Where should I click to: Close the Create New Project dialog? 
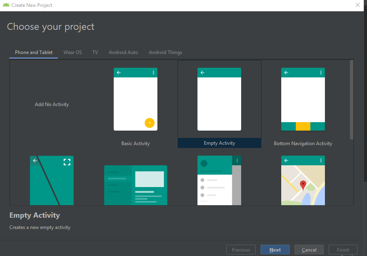(358, 5)
